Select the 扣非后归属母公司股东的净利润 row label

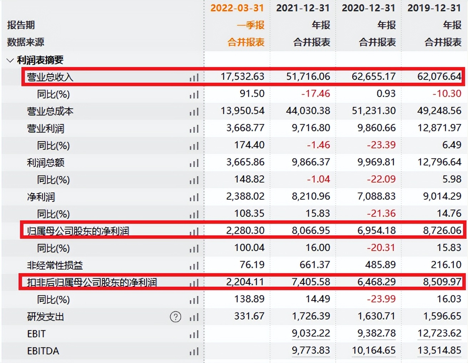click(x=92, y=282)
